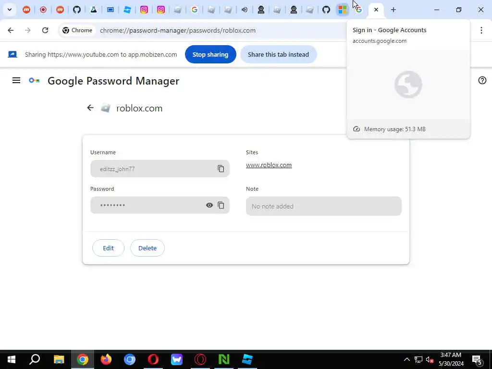Click the Edit button

point(108,248)
